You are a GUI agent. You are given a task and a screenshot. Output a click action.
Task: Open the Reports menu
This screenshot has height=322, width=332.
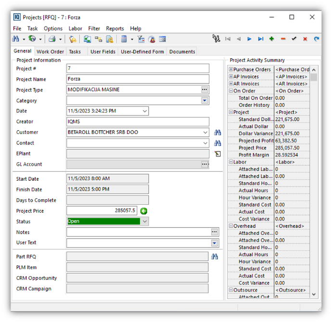click(x=115, y=28)
